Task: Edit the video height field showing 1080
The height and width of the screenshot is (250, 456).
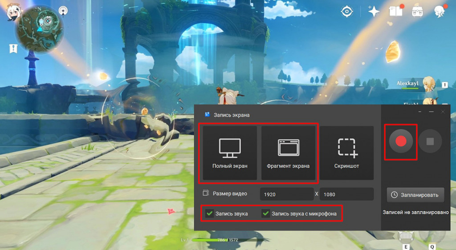Action: point(346,194)
